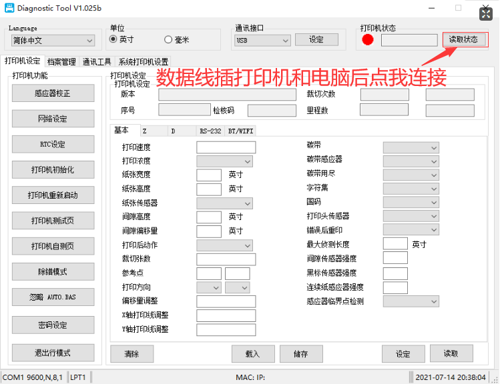Expand the 国码 dropdown
The height and width of the screenshot is (384, 500).
coord(411,203)
